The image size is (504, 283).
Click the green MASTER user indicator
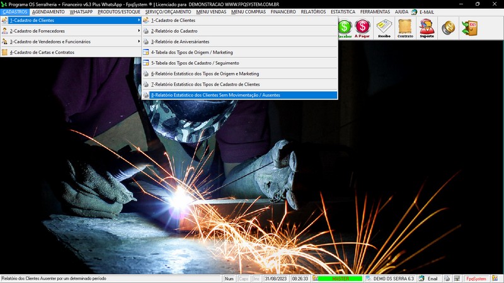point(340,279)
